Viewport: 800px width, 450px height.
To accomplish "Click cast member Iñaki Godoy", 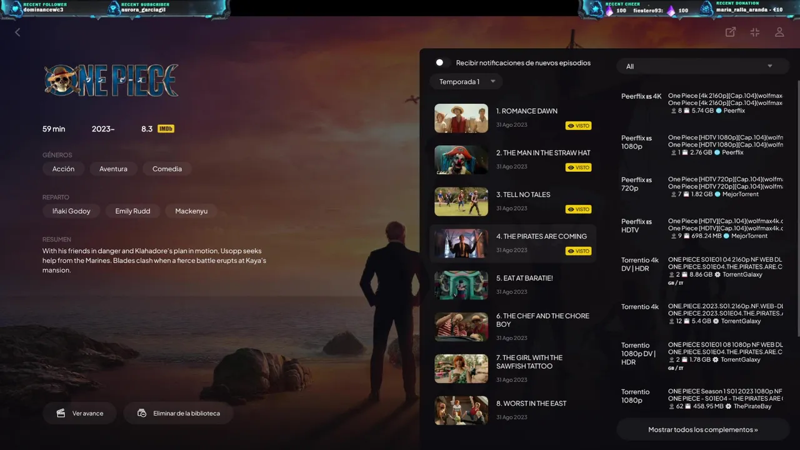I will [71, 211].
